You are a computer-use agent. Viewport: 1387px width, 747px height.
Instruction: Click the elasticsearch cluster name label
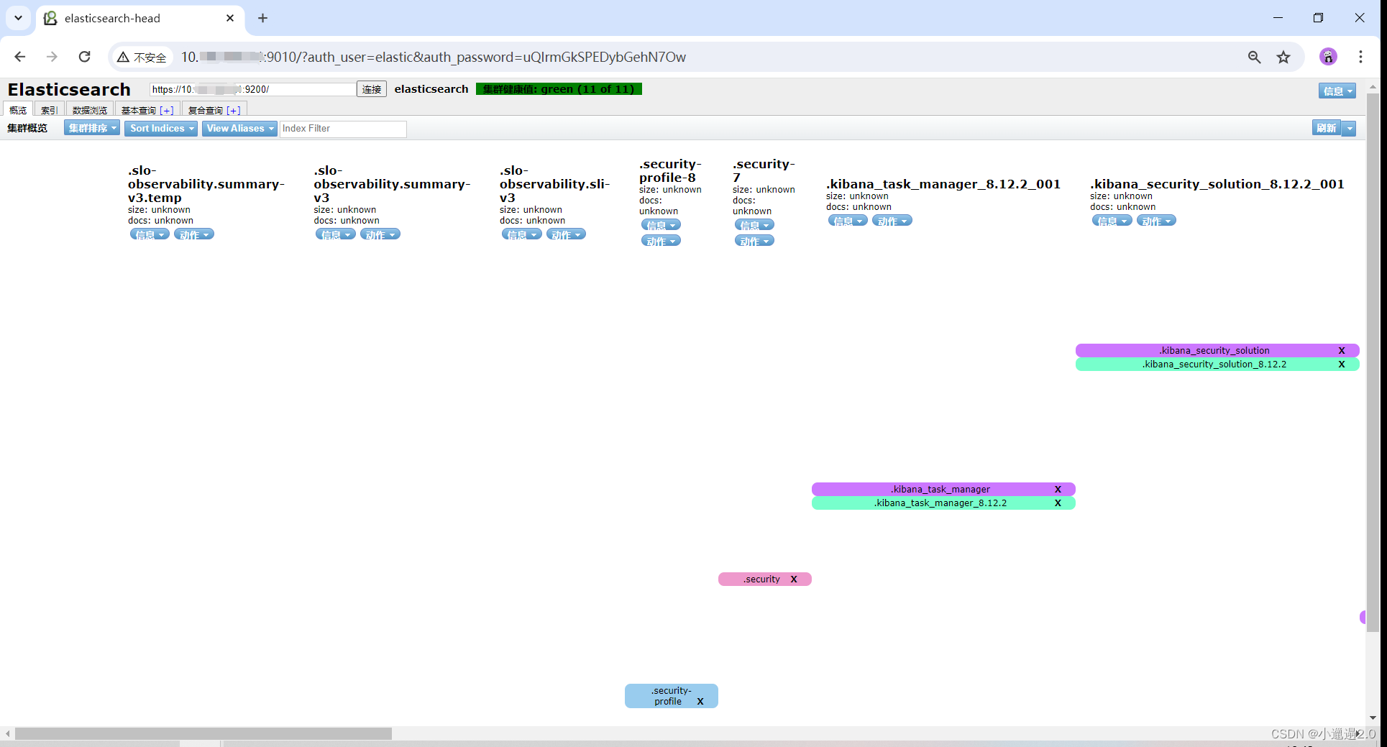point(431,89)
